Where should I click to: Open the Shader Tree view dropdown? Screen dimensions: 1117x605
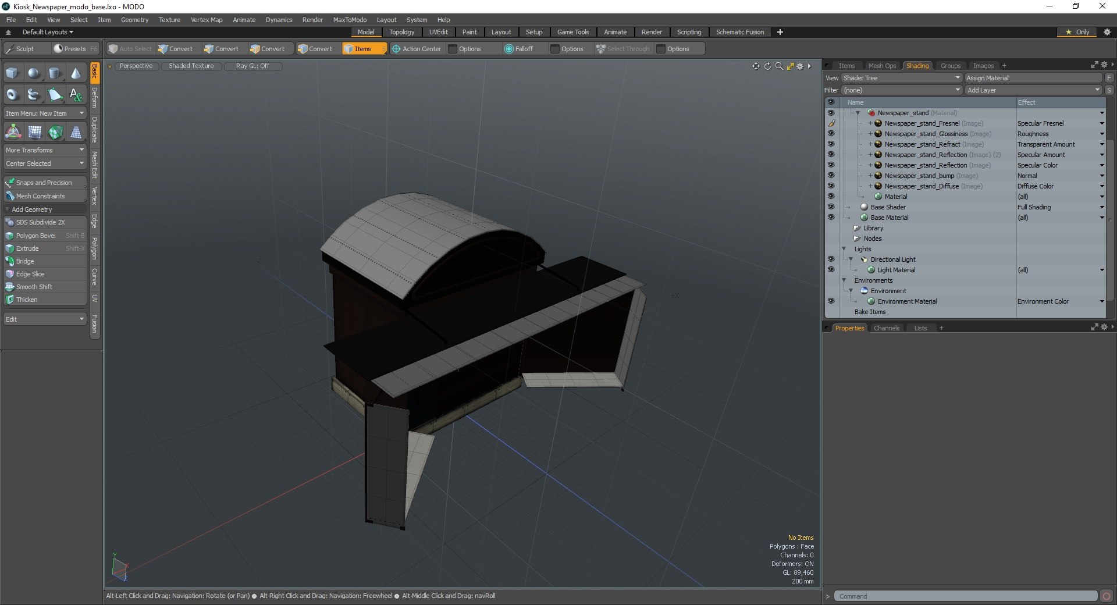coord(901,78)
